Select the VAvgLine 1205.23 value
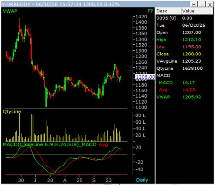The image size is (215, 185). point(191,61)
